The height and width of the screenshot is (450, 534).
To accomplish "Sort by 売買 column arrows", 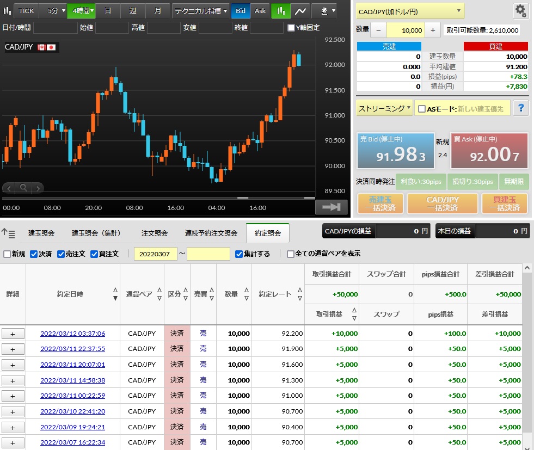I will [x=212, y=294].
